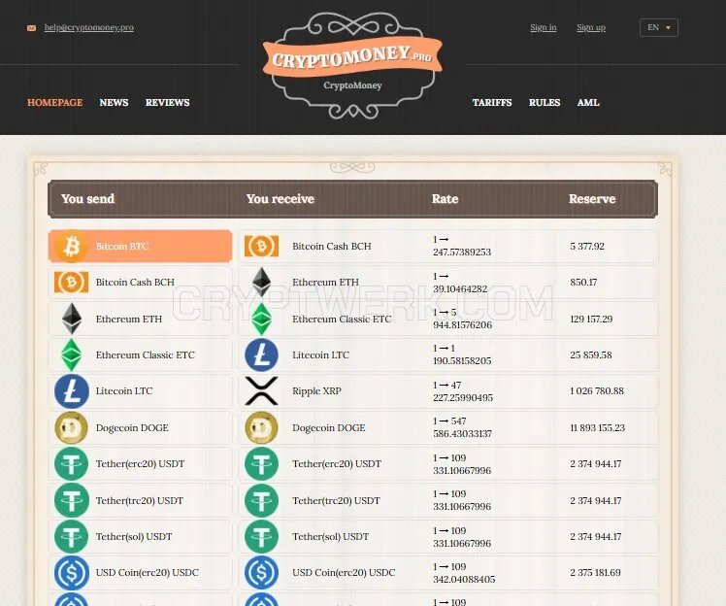Select USD Coin(erc20) USDC label in send list
726x606 pixels.
(x=148, y=573)
